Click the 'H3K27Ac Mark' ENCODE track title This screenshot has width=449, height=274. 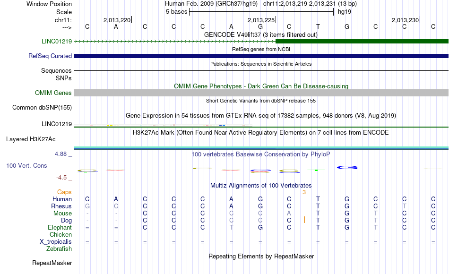[261, 132]
